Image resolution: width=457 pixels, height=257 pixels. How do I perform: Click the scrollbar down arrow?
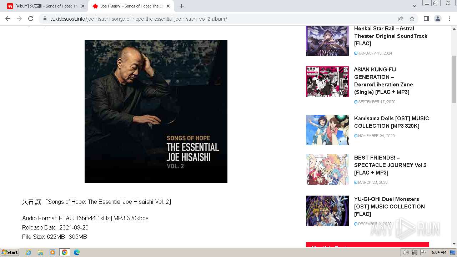click(454, 244)
